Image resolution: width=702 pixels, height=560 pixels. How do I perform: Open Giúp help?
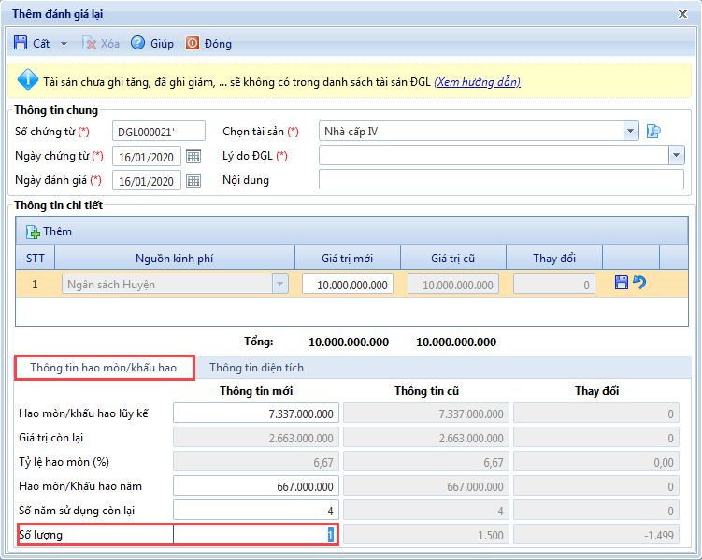152,43
